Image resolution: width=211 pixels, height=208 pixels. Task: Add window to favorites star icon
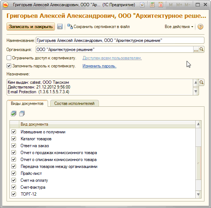pos(142,5)
